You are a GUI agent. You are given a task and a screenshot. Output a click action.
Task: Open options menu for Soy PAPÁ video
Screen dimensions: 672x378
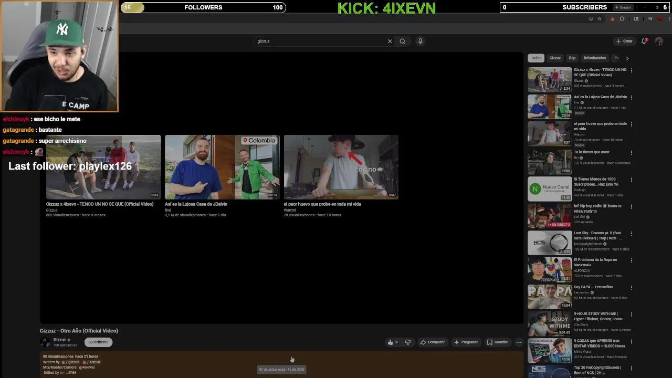(631, 287)
